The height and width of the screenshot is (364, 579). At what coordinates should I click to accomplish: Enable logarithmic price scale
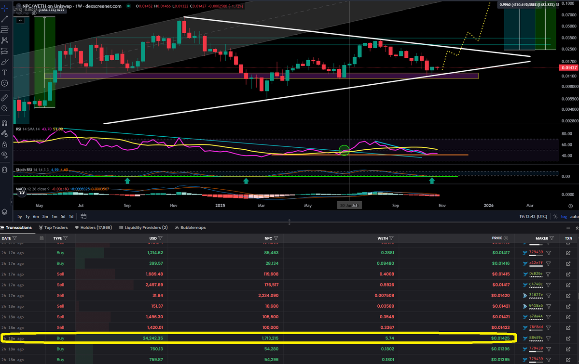tap(563, 217)
